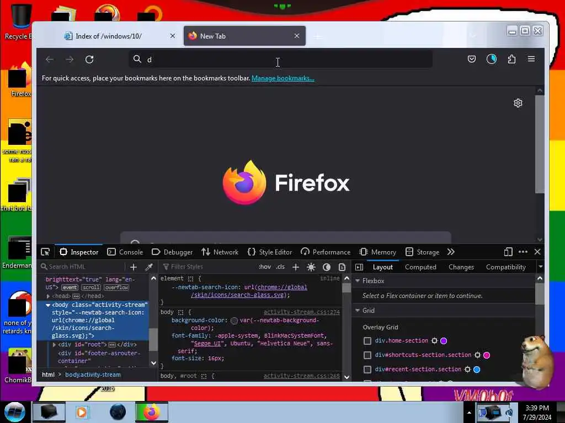565x423 pixels.
Task: Open devtools customize ellipsis menu
Action: [x=523, y=252]
